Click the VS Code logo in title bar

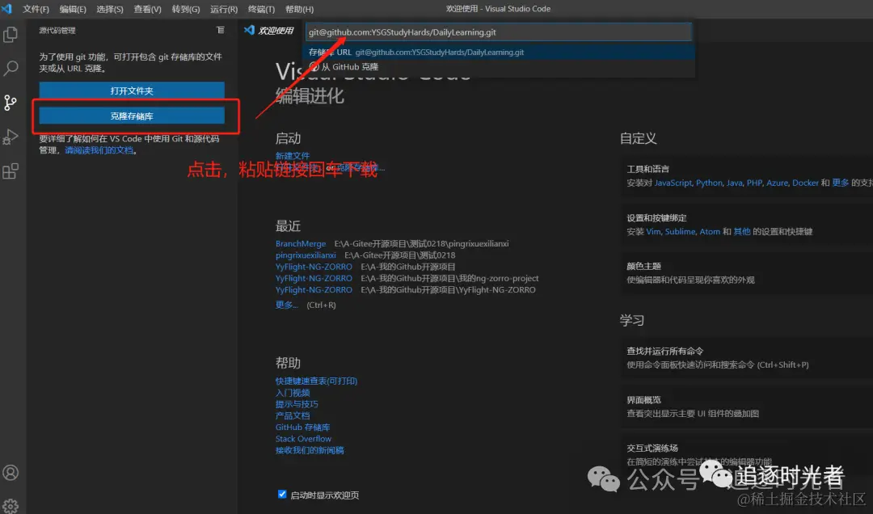pos(6,9)
